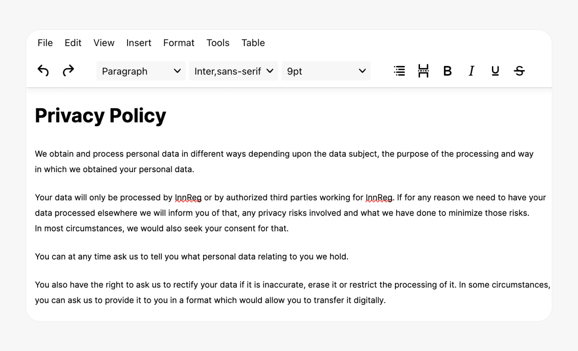The height and width of the screenshot is (351, 578).
Task: Open the View menu
Action: pos(103,43)
